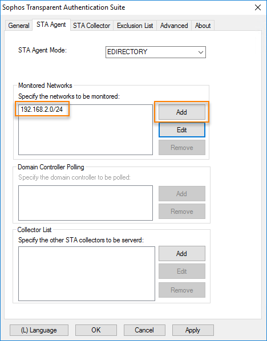267x341 pixels.
Task: Close the Sophos Transparent Authentication Suite window
Action: point(258,7)
